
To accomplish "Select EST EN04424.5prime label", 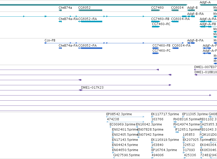I will point(125,145).
